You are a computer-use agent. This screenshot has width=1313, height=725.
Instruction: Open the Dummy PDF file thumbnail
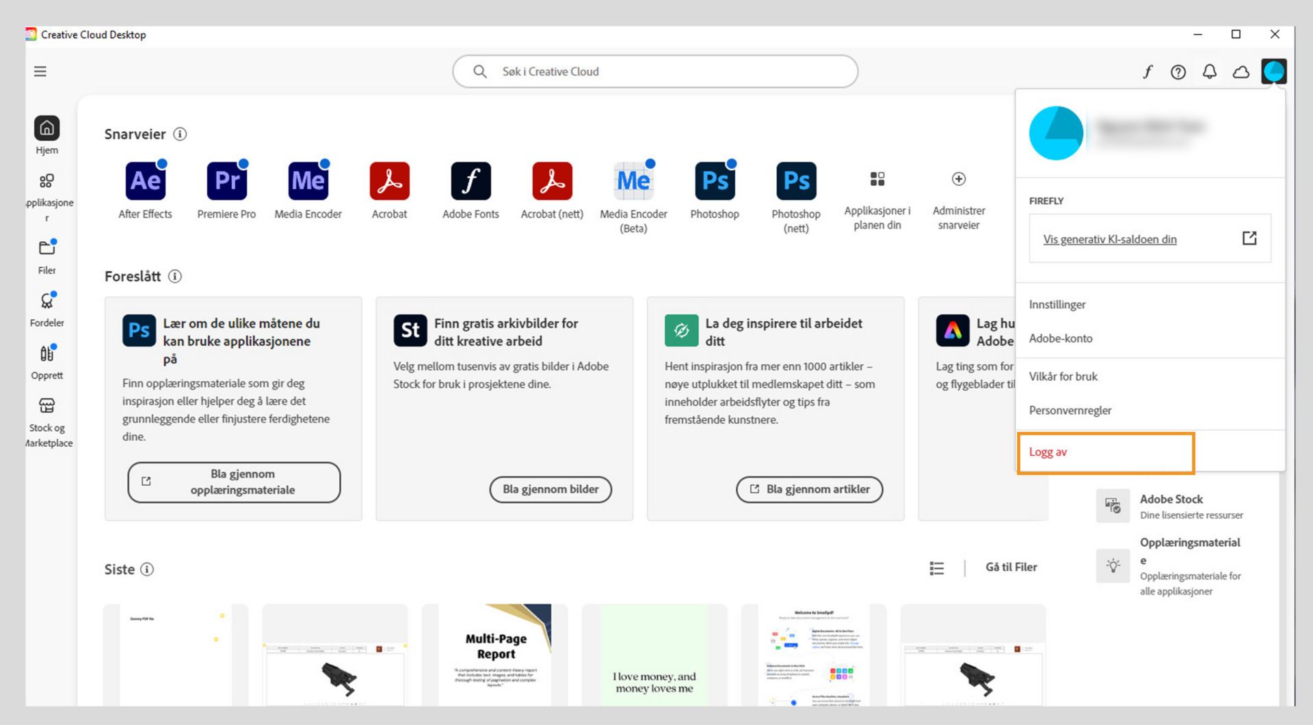tap(176, 655)
